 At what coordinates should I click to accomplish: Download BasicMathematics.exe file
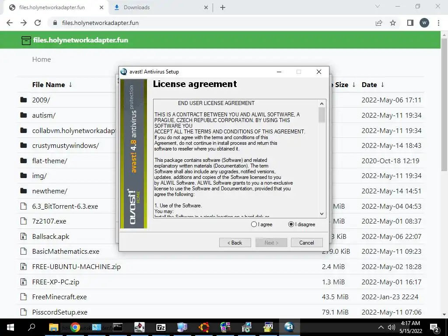pyautogui.click(x=66, y=252)
